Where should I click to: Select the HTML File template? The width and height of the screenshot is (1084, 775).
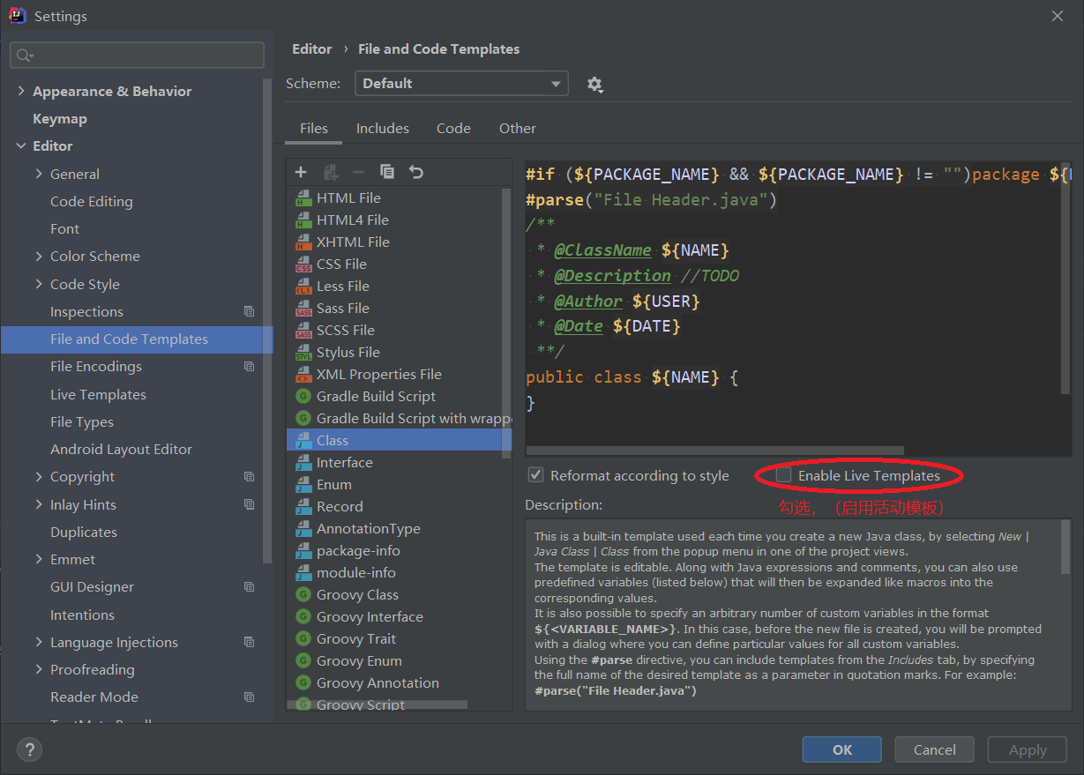[x=348, y=198]
